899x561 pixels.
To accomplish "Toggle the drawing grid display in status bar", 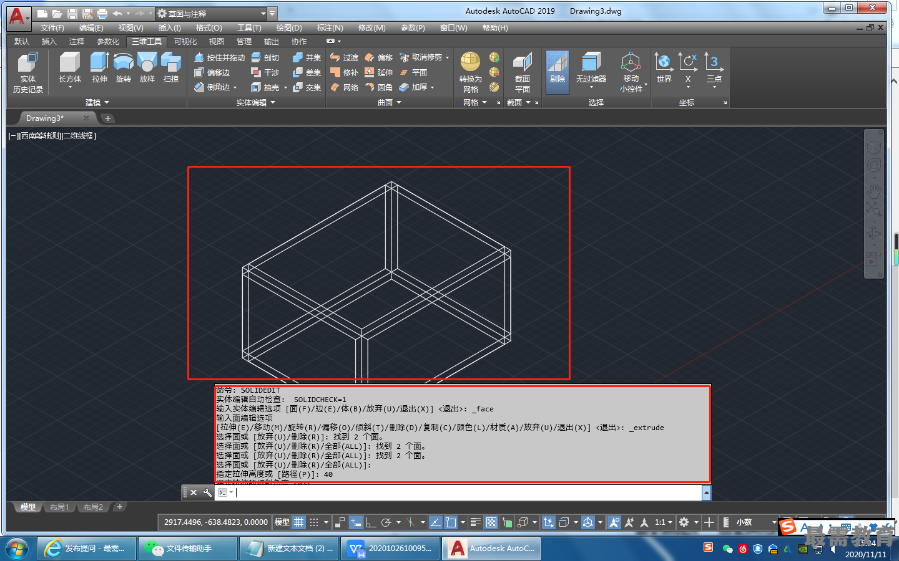I will click(x=299, y=522).
